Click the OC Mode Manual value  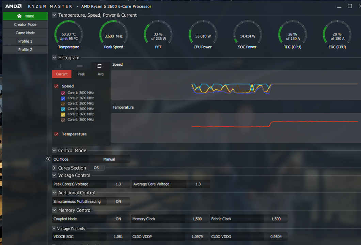tap(109, 159)
